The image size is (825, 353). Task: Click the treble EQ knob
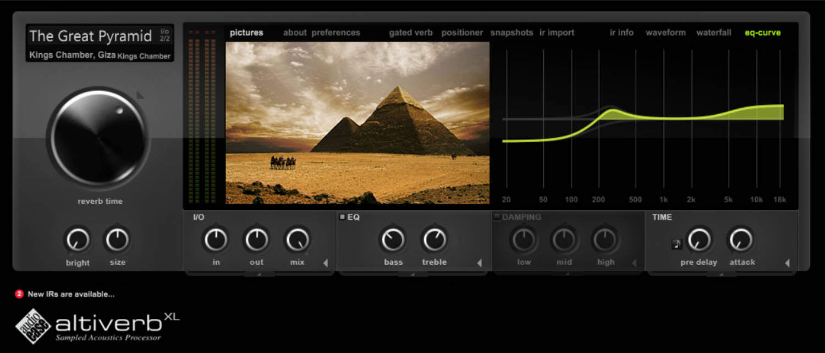(435, 240)
